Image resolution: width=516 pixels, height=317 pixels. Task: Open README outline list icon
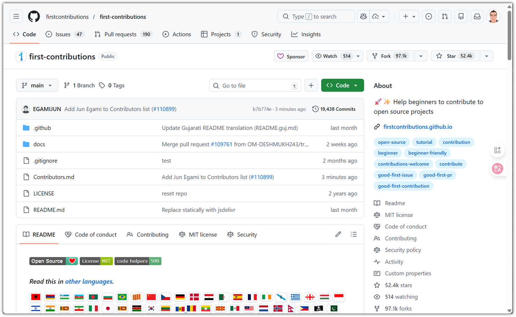[x=354, y=234]
